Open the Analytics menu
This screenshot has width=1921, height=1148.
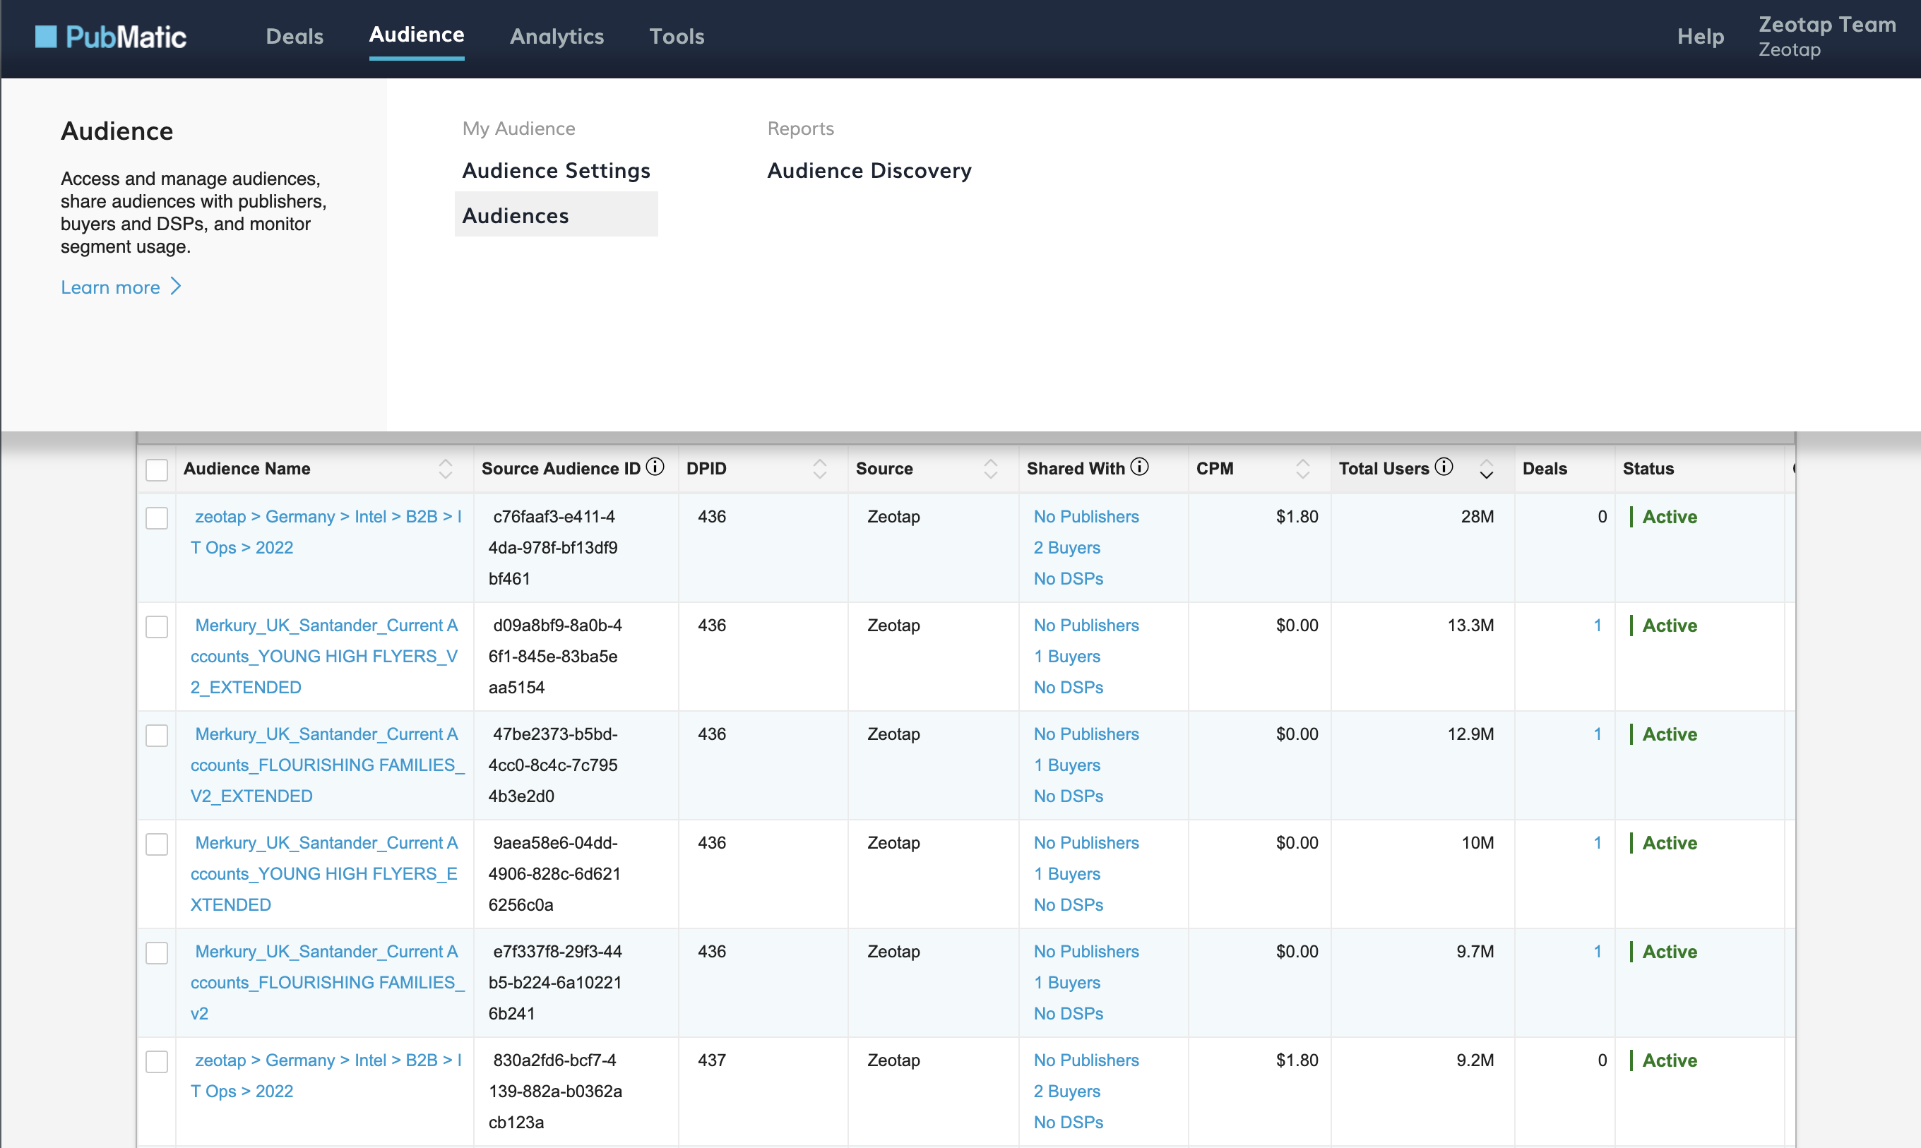coord(557,36)
